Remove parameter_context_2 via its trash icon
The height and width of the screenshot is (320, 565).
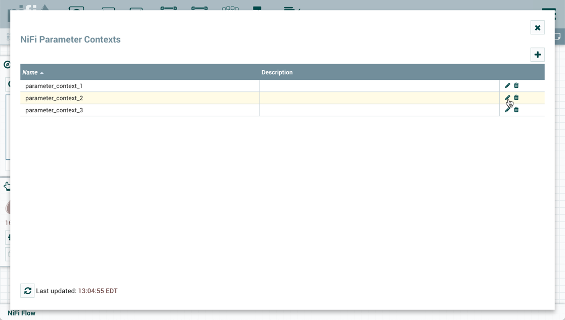point(516,98)
